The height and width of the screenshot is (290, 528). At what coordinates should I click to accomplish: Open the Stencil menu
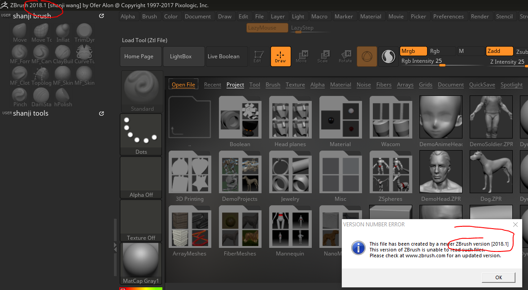[504, 17]
